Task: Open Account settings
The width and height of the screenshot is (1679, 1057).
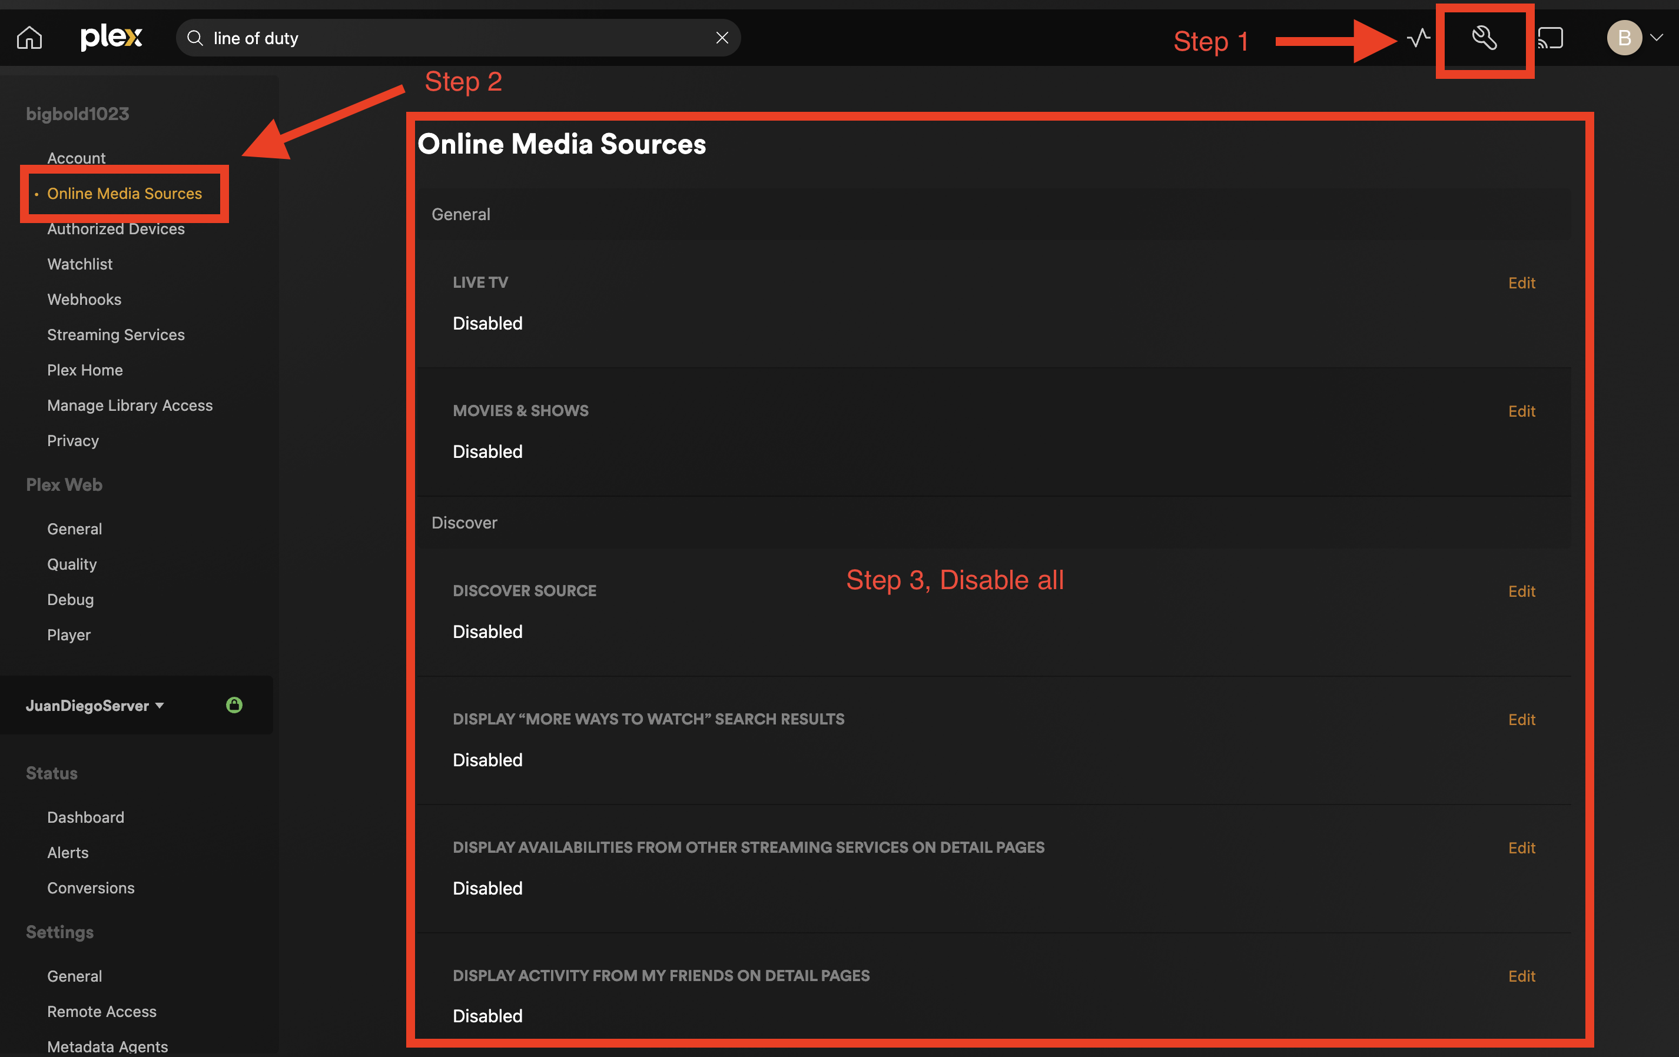Action: coord(76,158)
